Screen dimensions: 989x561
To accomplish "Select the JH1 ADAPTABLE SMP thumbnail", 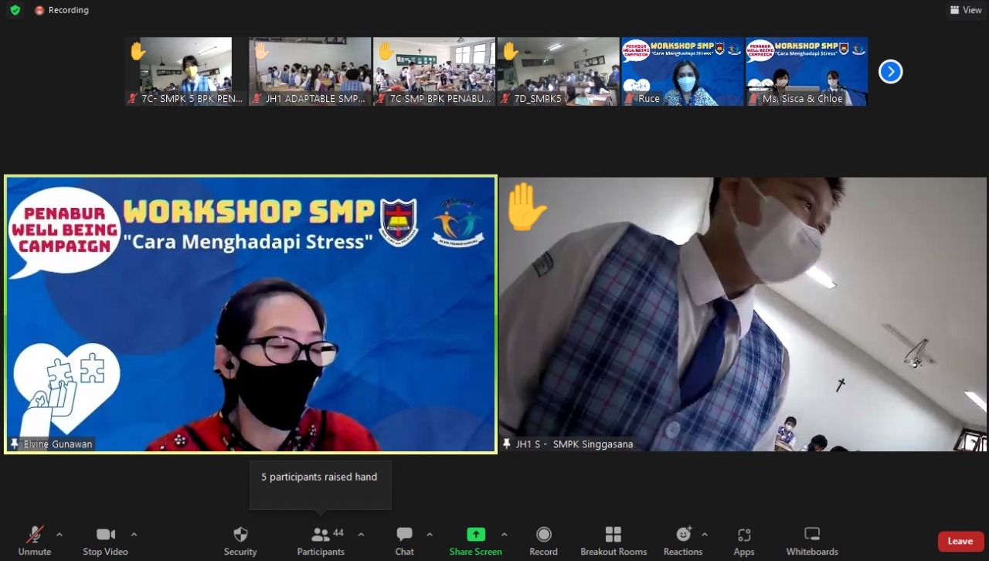I will (x=310, y=71).
